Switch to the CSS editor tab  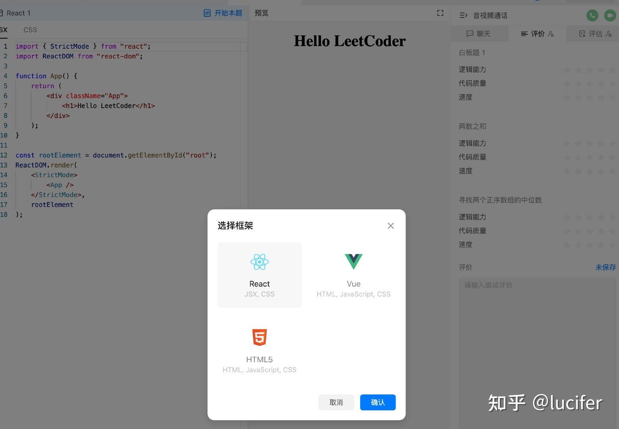[x=30, y=29]
